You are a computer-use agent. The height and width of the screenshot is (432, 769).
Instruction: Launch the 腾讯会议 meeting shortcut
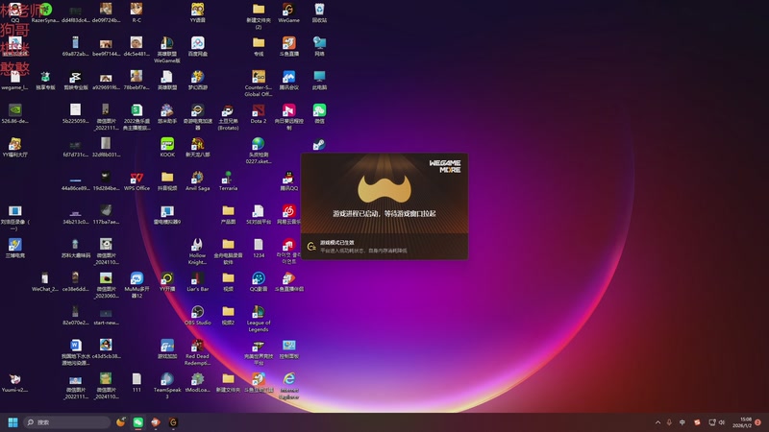[289, 80]
